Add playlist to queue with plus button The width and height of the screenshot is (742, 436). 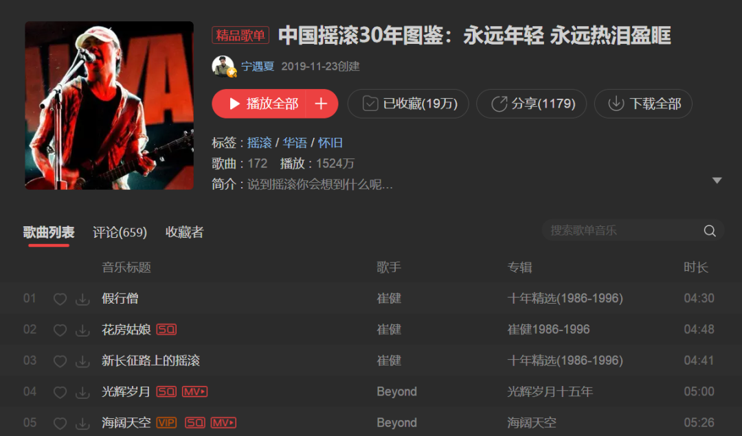pos(322,104)
